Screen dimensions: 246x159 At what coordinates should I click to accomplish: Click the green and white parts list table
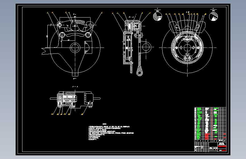[210, 124]
